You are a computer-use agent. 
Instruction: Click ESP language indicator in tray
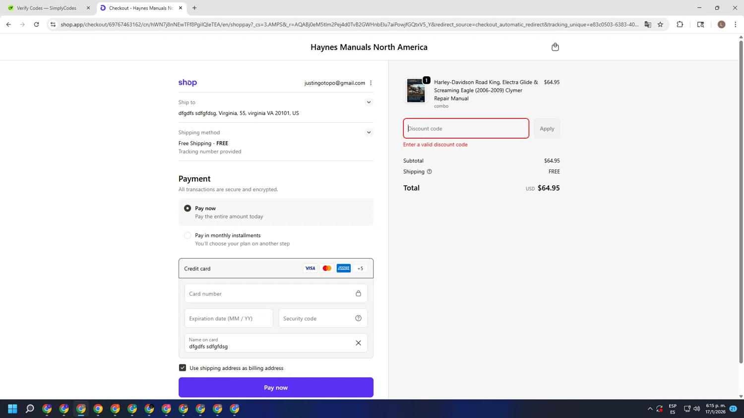[673, 409]
